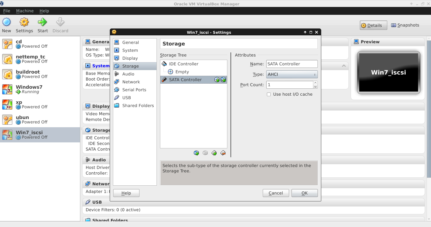The image size is (431, 227).
Task: Click the Help button in the settings dialog
Action: [x=126, y=193]
